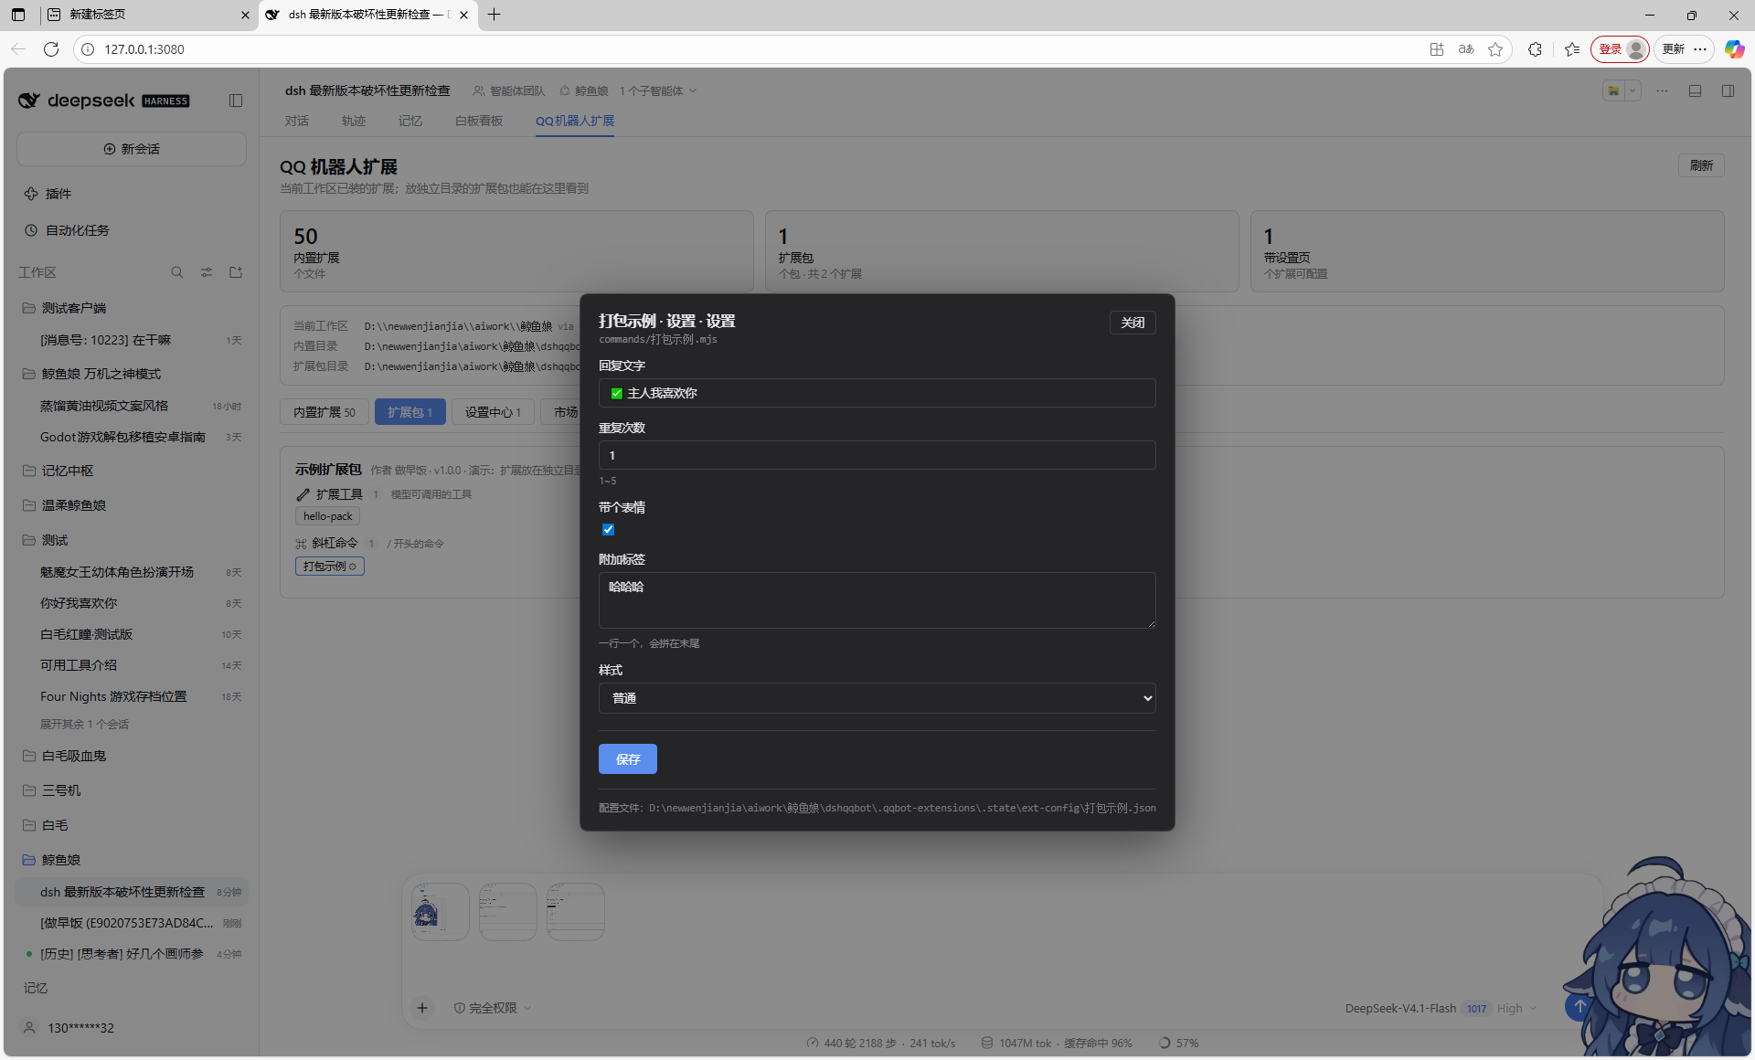Open a new browser tab
Screen dimensions: 1755x1060
(495, 15)
